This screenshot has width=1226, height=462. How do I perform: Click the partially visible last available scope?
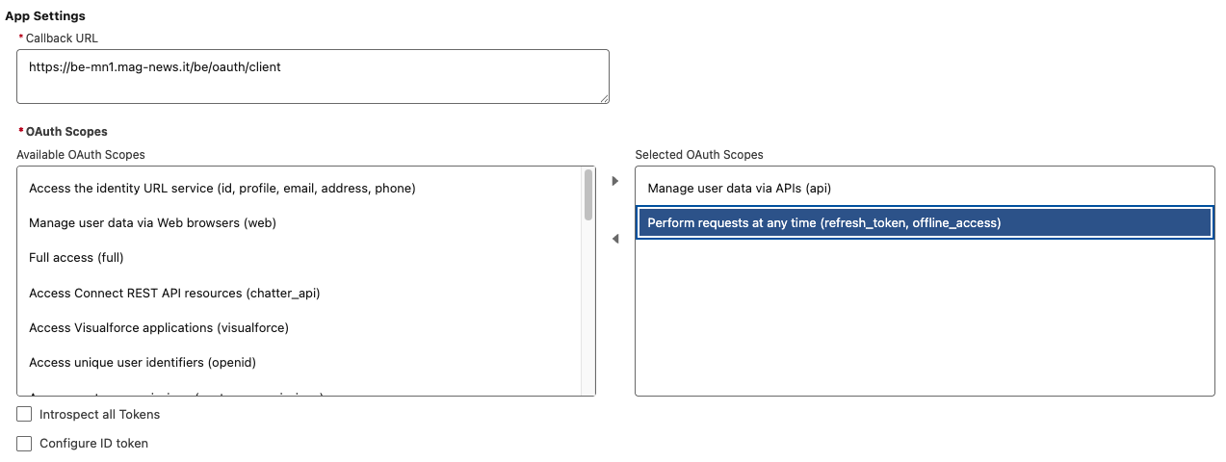coord(175,394)
